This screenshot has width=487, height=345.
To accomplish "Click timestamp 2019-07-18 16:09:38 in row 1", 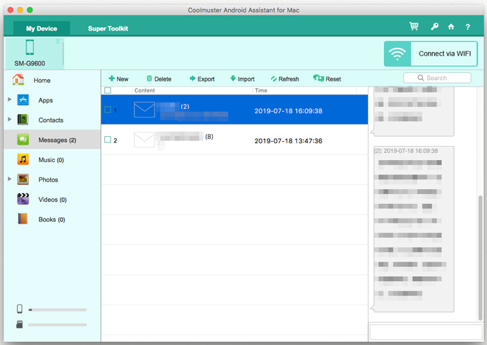I will point(288,111).
